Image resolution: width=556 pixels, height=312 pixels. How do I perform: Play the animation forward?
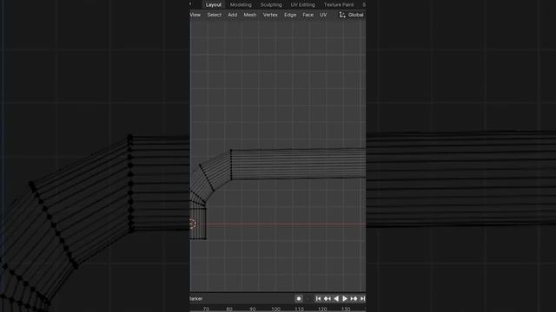tap(345, 298)
